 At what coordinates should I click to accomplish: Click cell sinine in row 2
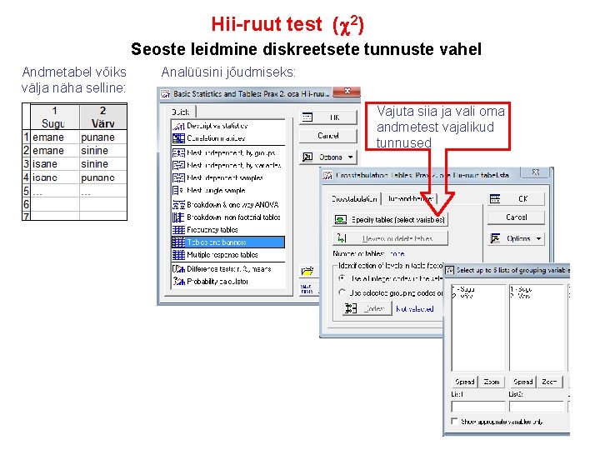pos(103,151)
